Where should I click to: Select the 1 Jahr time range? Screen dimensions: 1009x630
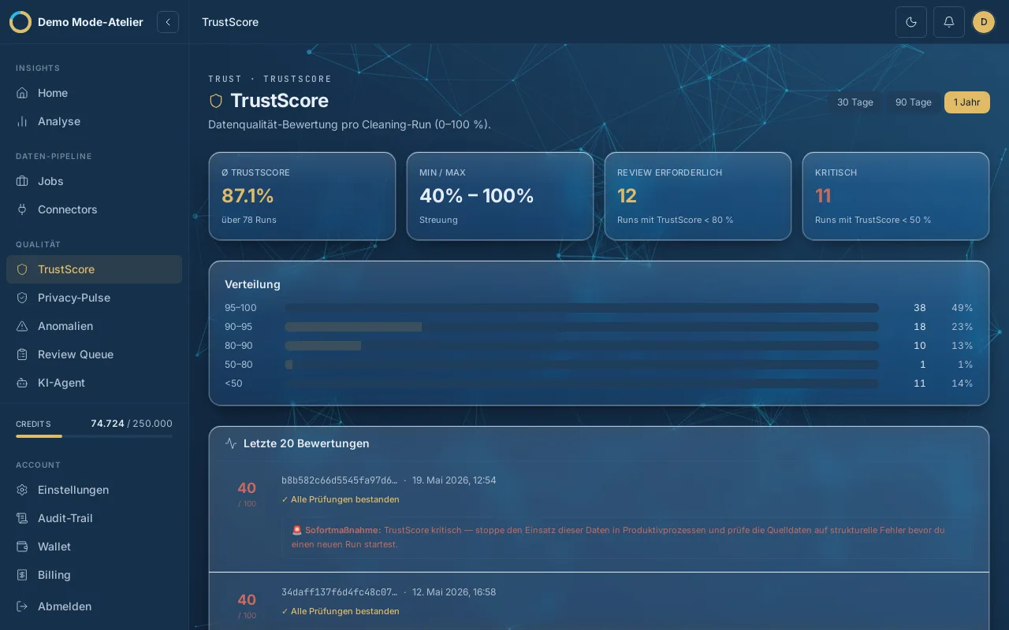tap(967, 102)
